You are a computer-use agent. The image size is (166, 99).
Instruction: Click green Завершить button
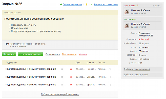(x=9, y=54)
